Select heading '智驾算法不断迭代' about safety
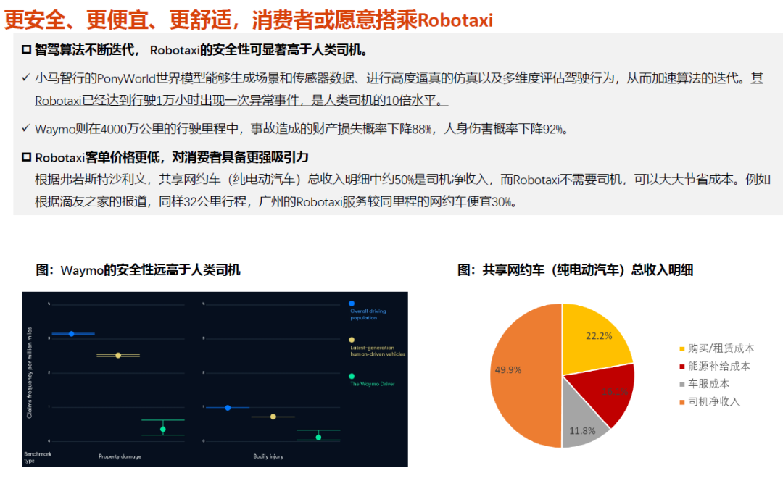This screenshot has width=783, height=481. tap(196, 50)
